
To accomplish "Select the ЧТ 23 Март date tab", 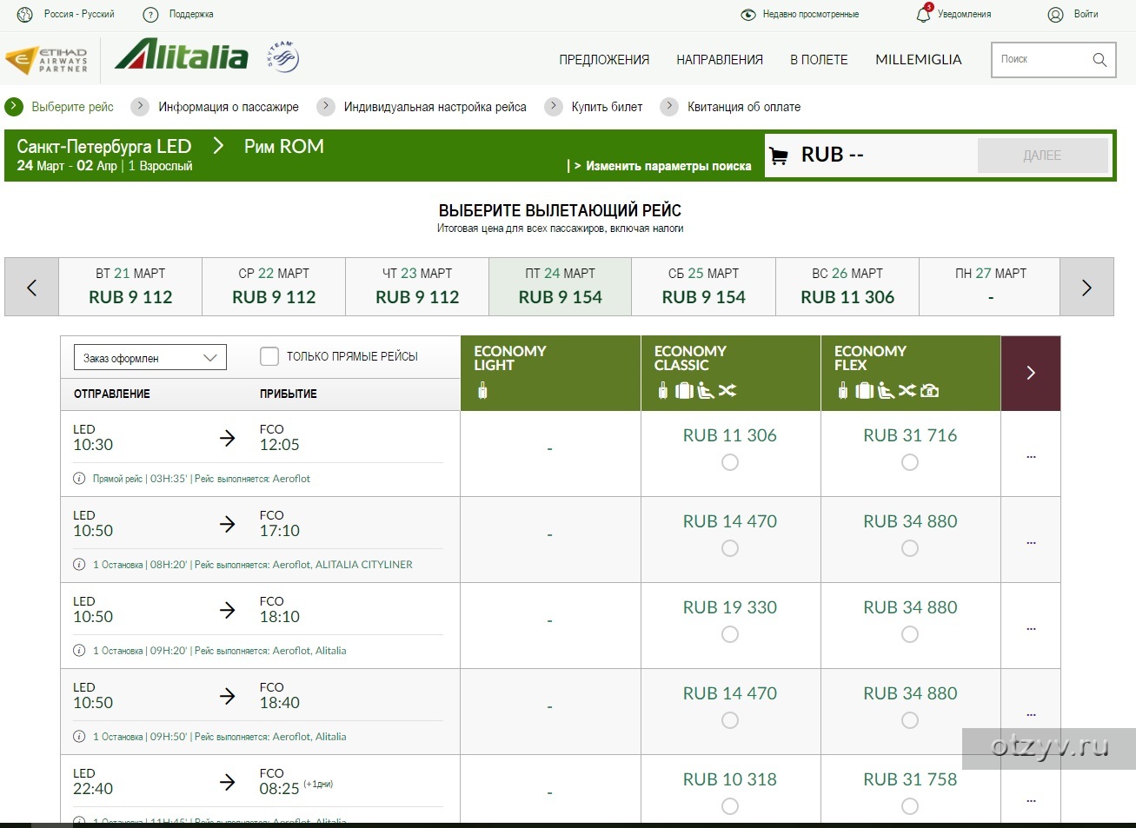I will 417,287.
